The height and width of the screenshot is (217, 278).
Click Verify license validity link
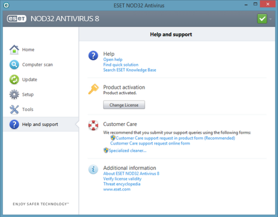click(122, 179)
